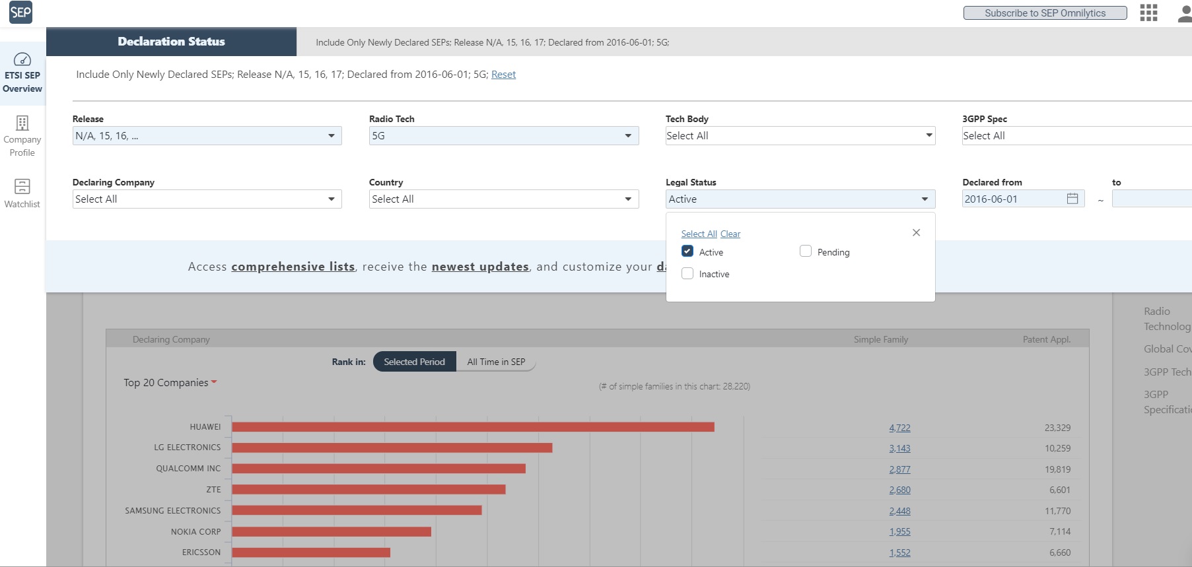The height and width of the screenshot is (567, 1192).
Task: Open Company Profile building icon
Action: tap(22, 123)
